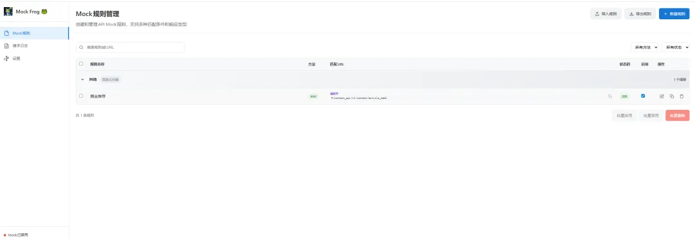Screen dimensions: 695x239
Task: Open the 所有状态 status filter dropdown
Action: pyautogui.click(x=676, y=47)
